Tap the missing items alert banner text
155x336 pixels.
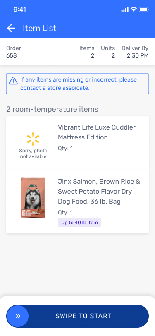pyautogui.click(x=79, y=84)
